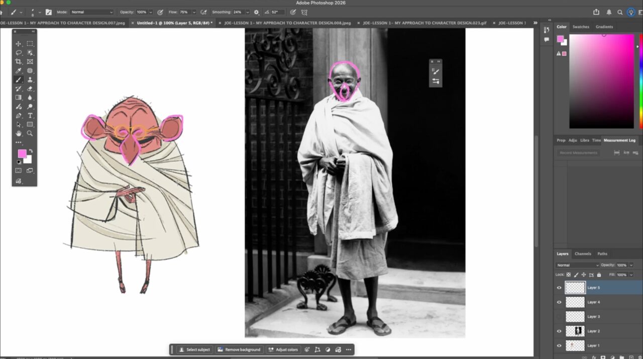The height and width of the screenshot is (359, 643).
Task: Swap foreground and background colors
Action: coord(31,151)
